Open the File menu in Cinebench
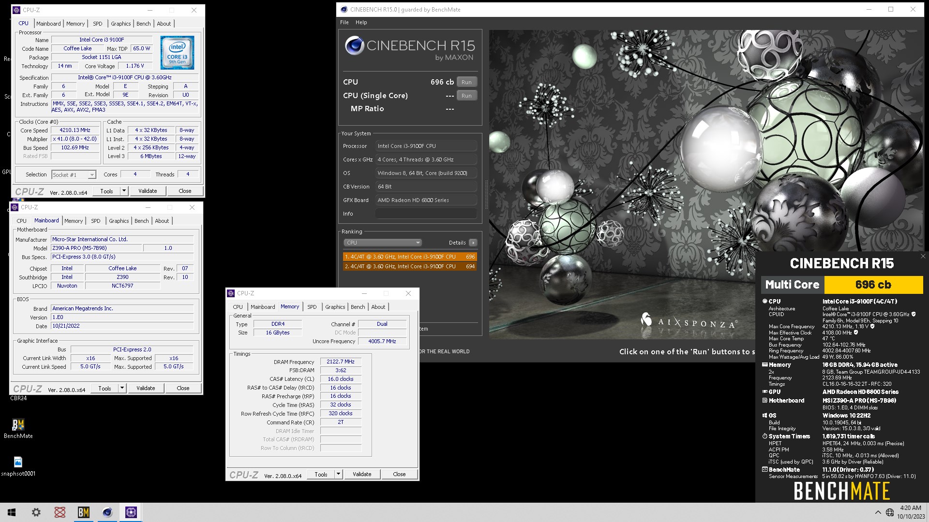This screenshot has width=929, height=522. coord(345,22)
